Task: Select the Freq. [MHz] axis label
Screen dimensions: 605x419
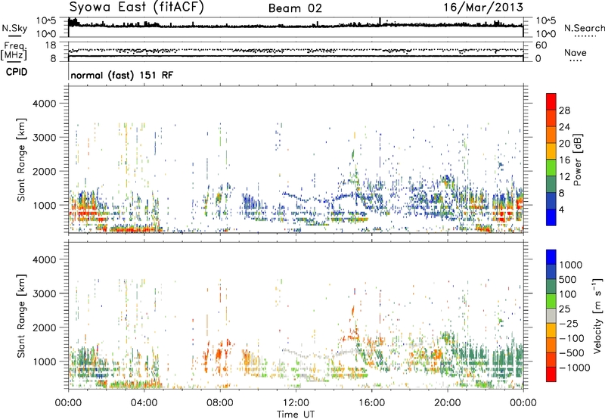Action: [x=14, y=51]
